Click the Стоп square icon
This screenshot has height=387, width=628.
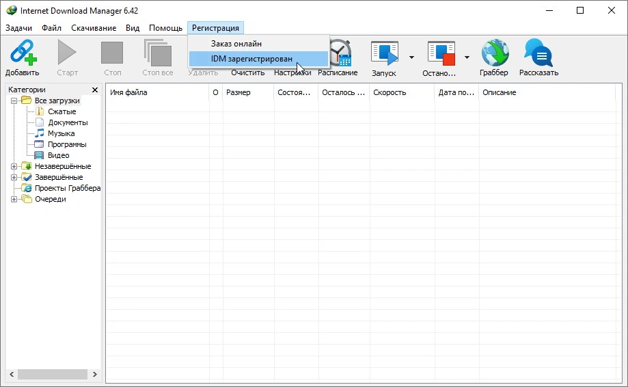point(112,53)
